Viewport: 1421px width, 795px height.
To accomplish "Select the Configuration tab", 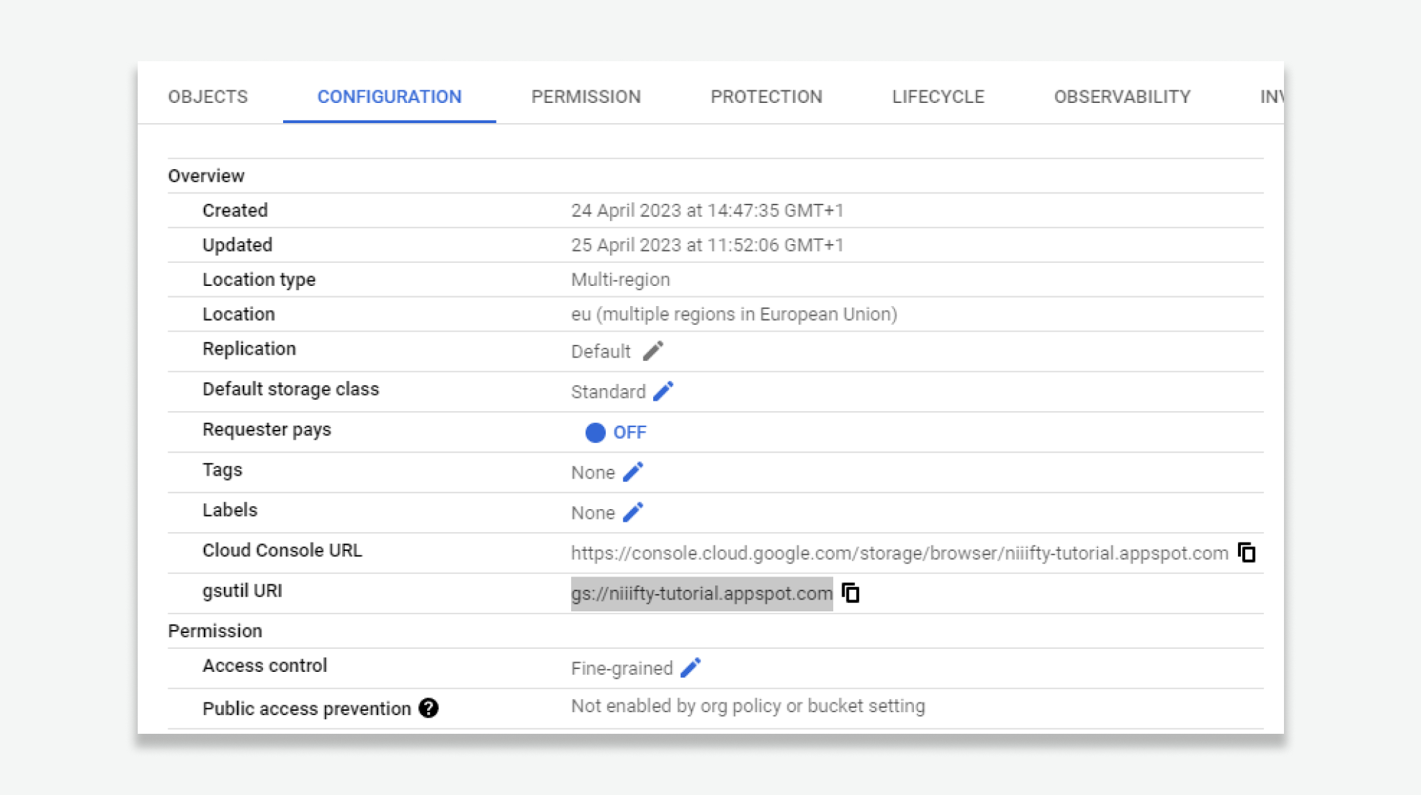I will click(x=390, y=96).
